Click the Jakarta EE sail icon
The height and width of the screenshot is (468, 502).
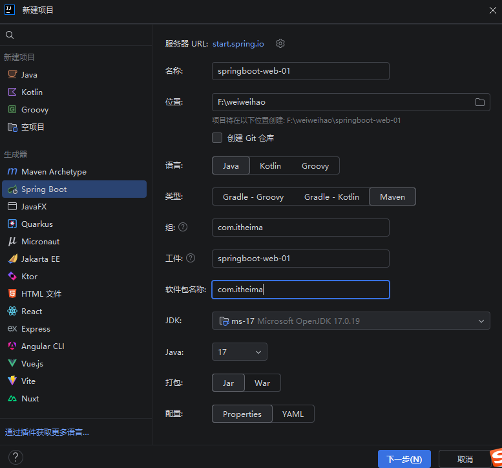tap(12, 259)
